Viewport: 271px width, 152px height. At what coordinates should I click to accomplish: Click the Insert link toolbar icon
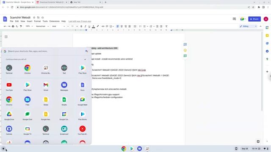pos(103,26)
